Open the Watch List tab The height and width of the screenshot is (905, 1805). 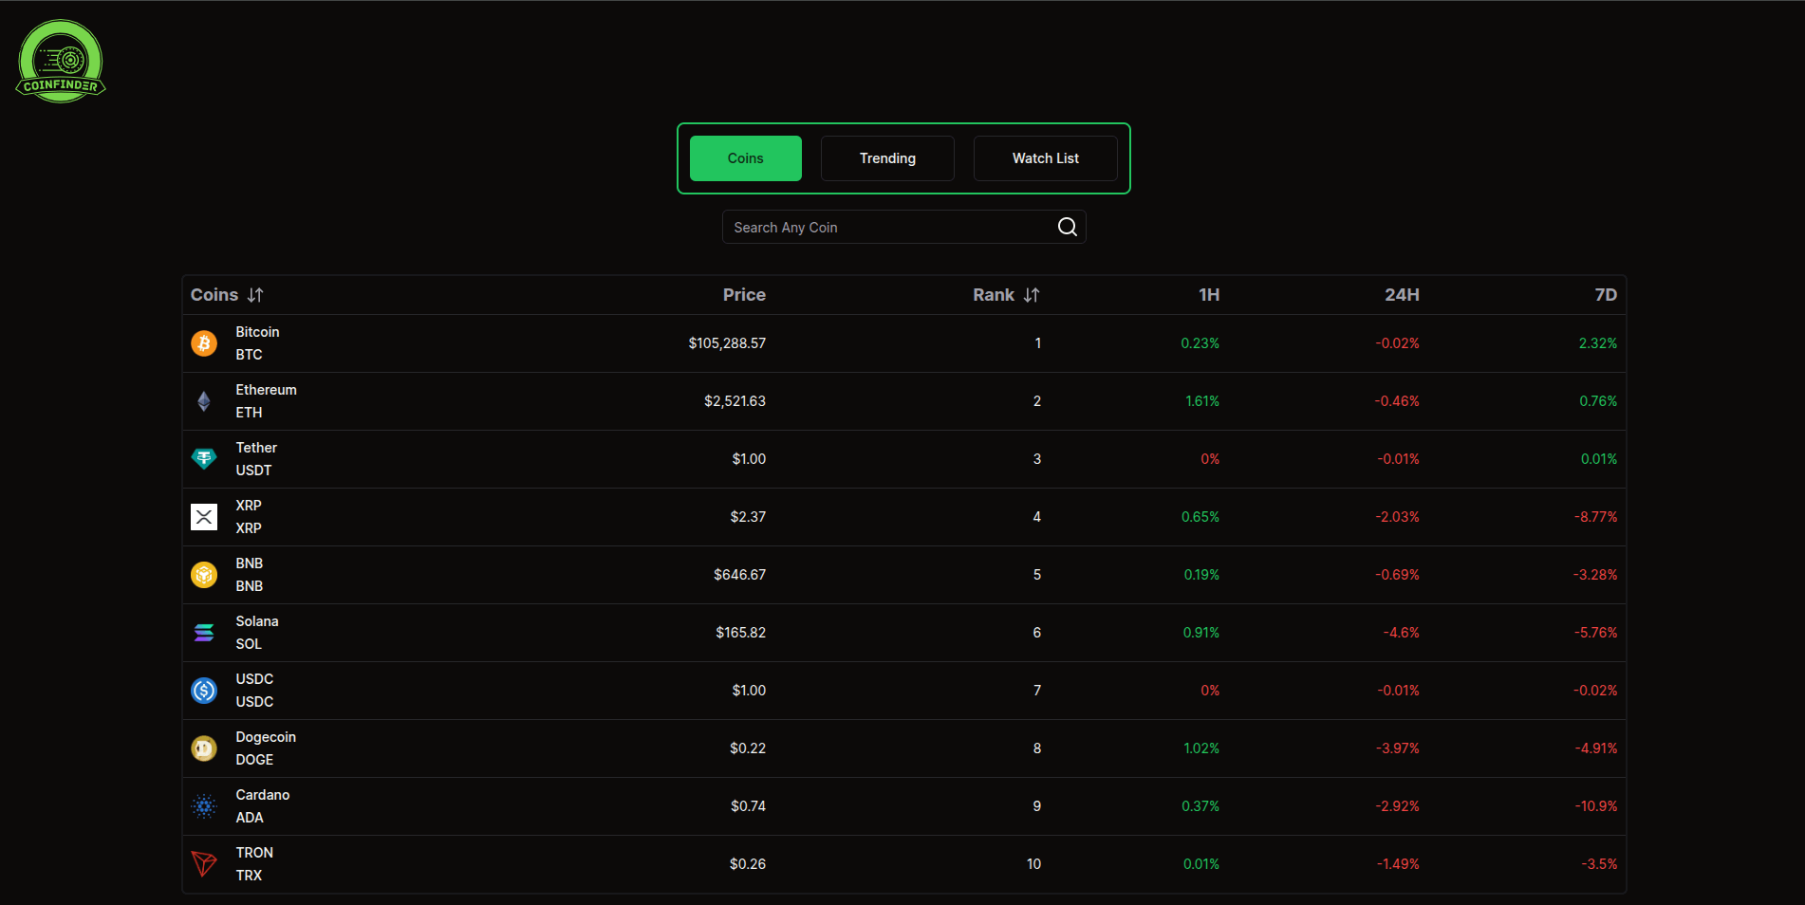coord(1045,158)
